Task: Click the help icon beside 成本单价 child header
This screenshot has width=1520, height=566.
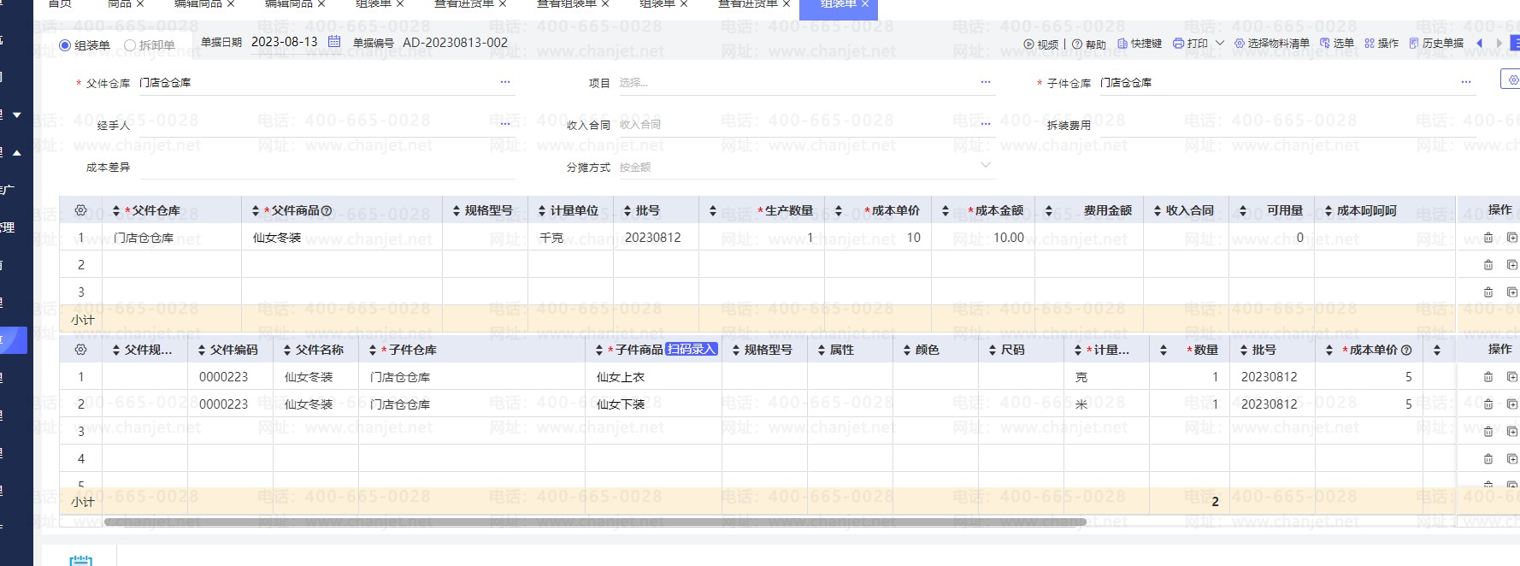Action: (1406, 350)
